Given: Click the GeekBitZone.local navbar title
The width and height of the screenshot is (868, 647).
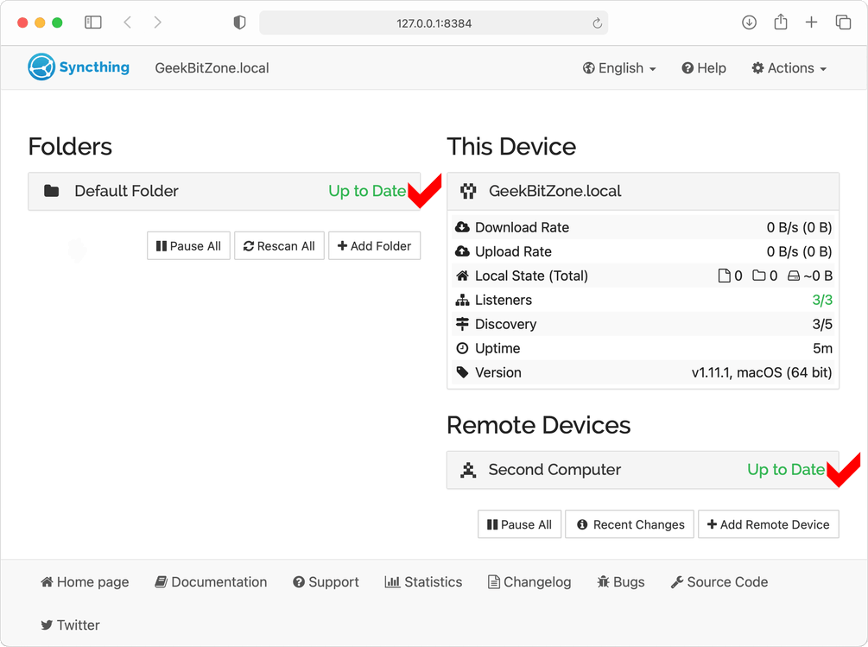Looking at the screenshot, I should [x=212, y=68].
